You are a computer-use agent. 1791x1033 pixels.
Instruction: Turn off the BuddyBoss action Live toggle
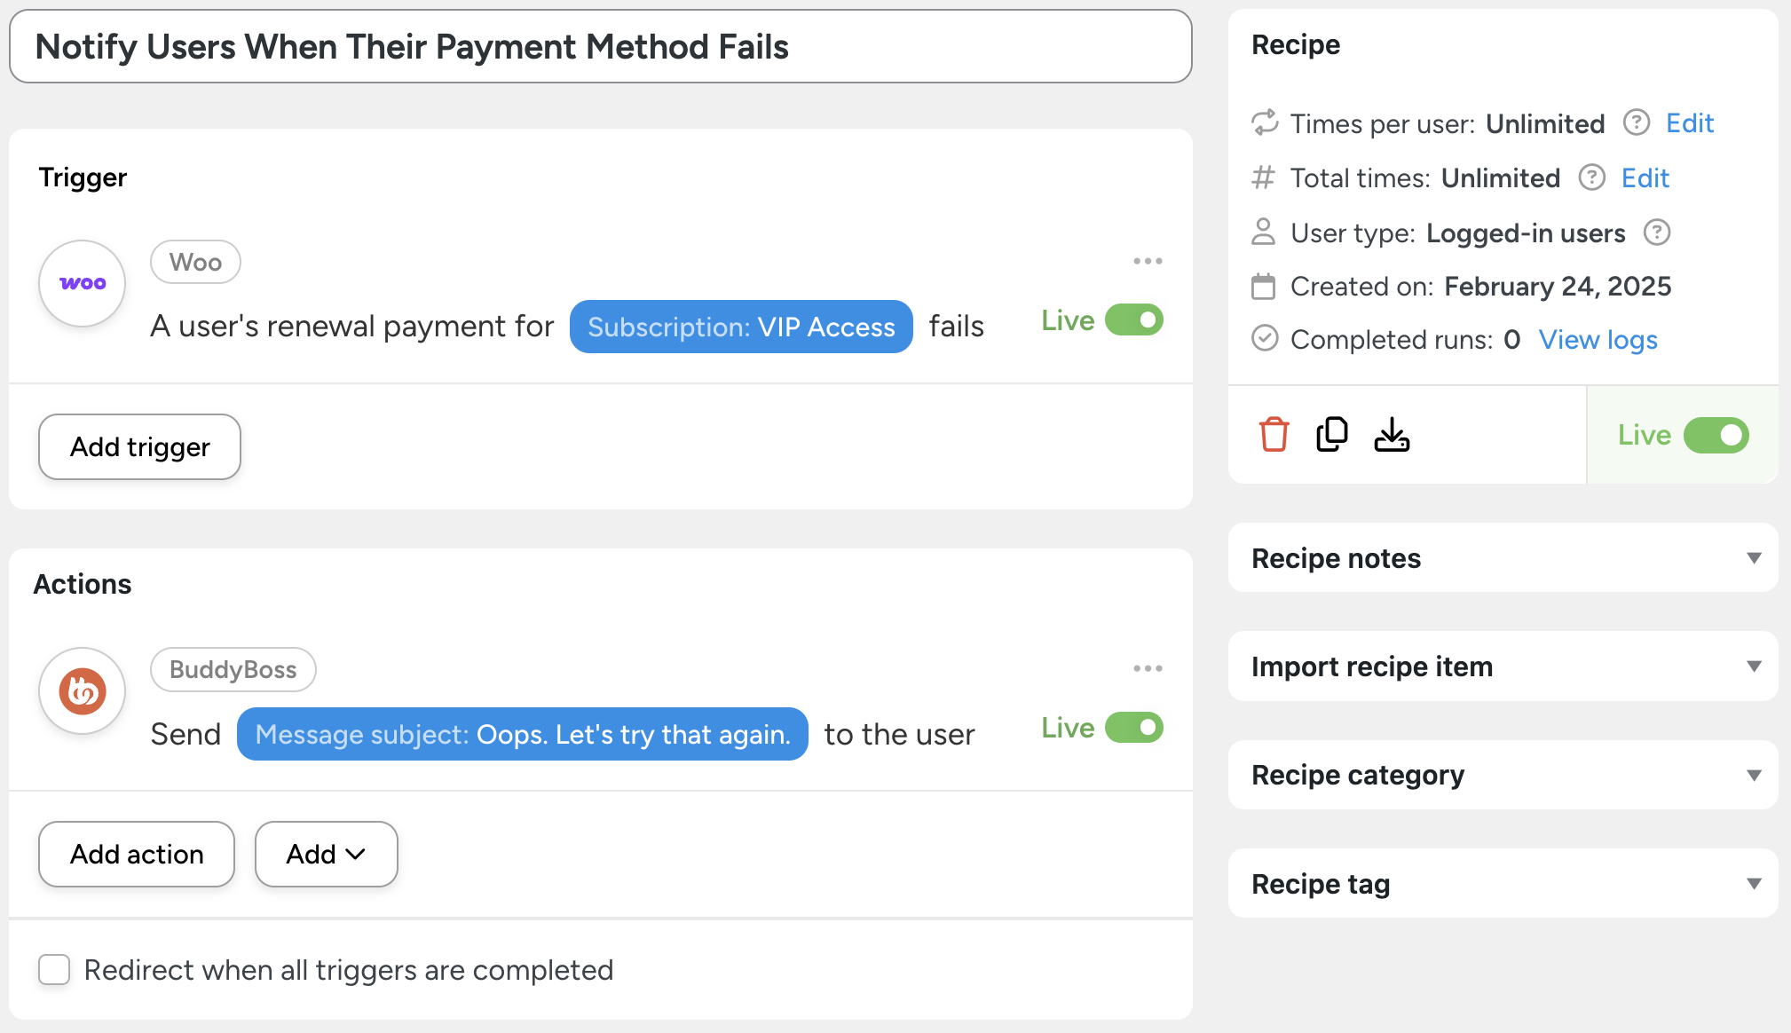[1133, 728]
